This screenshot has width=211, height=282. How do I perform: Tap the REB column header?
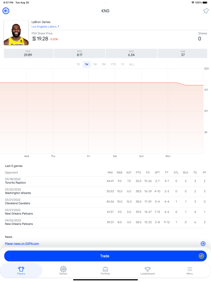point(119,172)
